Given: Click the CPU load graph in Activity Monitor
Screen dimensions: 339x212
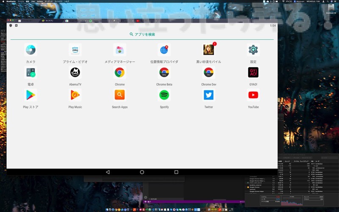Looking at the screenshot, I should (x=292, y=201).
